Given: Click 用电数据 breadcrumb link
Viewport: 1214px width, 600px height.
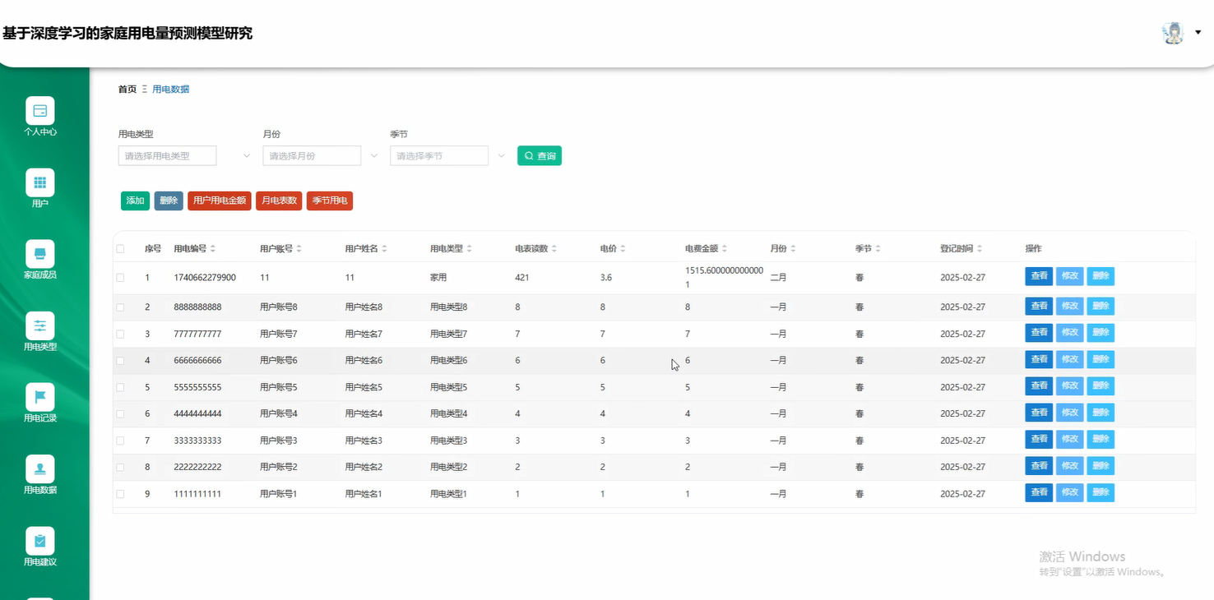Looking at the screenshot, I should [171, 89].
